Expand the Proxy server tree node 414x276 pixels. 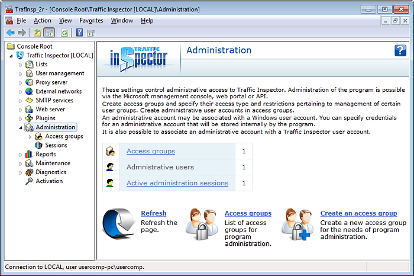[20, 83]
